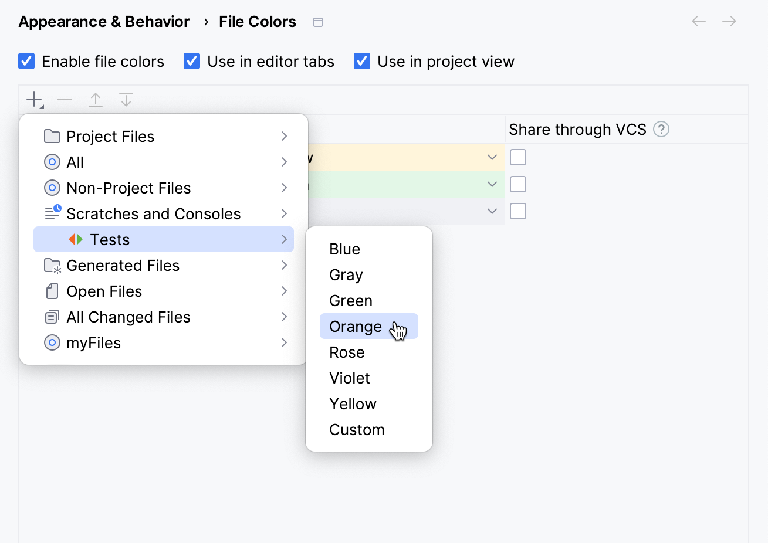Click the back navigation arrow
This screenshot has width=768, height=543.
pyautogui.click(x=698, y=22)
